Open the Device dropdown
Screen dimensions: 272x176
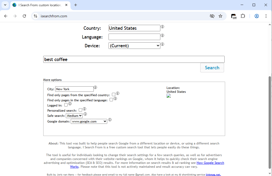coord(134,46)
